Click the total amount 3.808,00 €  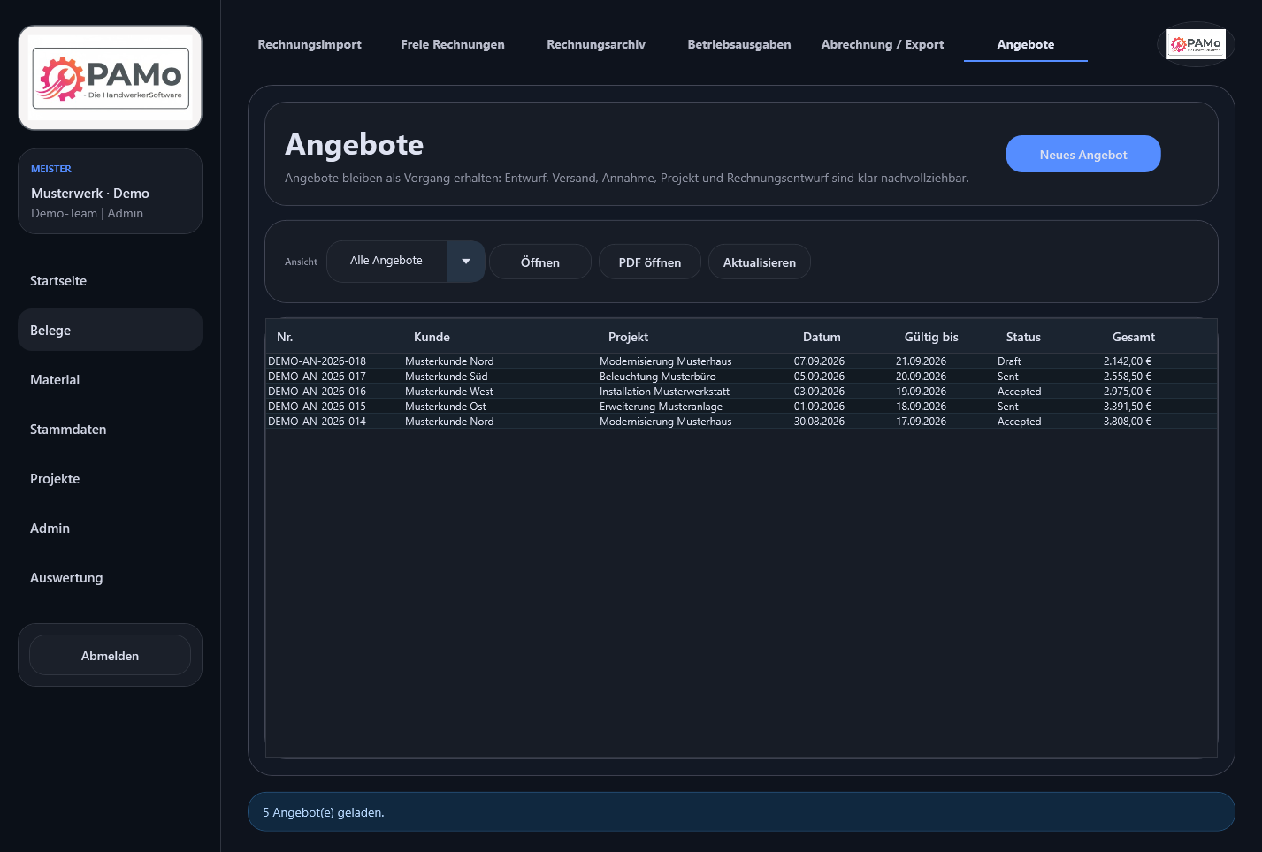click(1128, 422)
